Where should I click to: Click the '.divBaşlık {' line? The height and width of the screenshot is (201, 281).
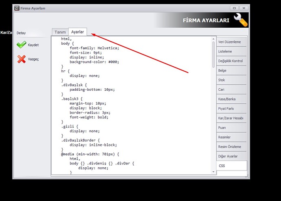click(x=74, y=85)
